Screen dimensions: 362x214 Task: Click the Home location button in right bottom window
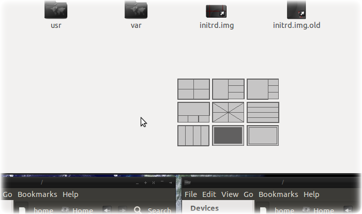(319, 210)
